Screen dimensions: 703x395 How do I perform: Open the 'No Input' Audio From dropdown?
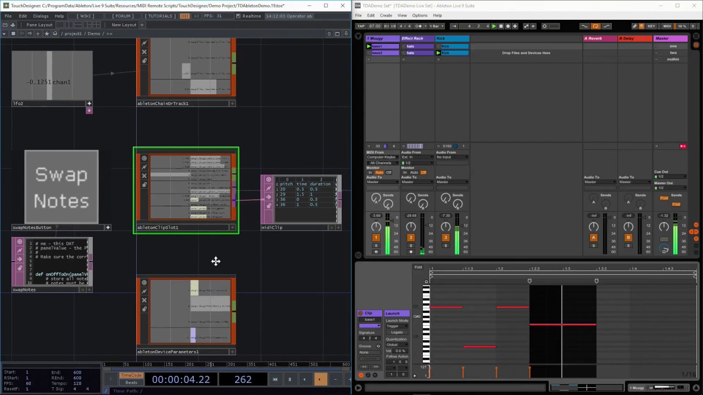pyautogui.click(x=452, y=157)
